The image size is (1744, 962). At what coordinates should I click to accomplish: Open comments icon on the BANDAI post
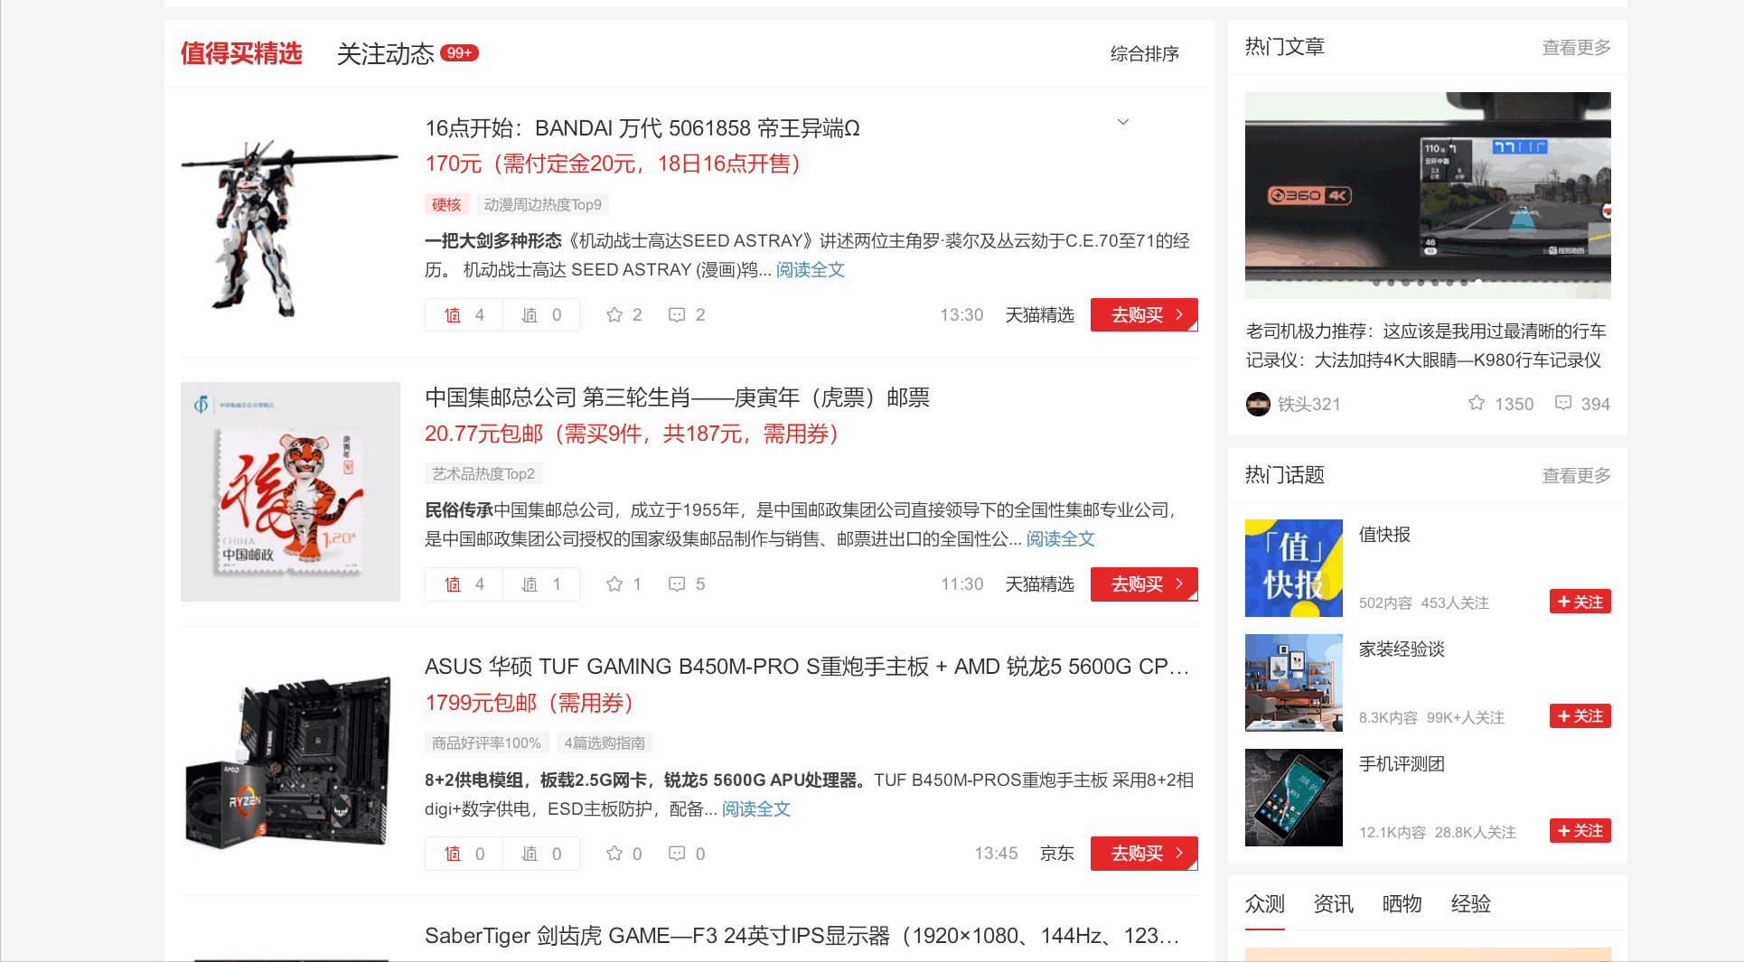coord(677,314)
